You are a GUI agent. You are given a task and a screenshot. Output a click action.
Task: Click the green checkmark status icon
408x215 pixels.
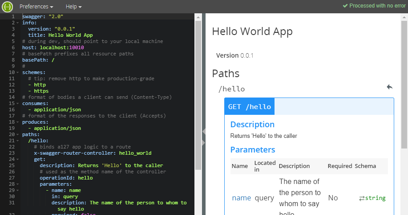pos(345,6)
